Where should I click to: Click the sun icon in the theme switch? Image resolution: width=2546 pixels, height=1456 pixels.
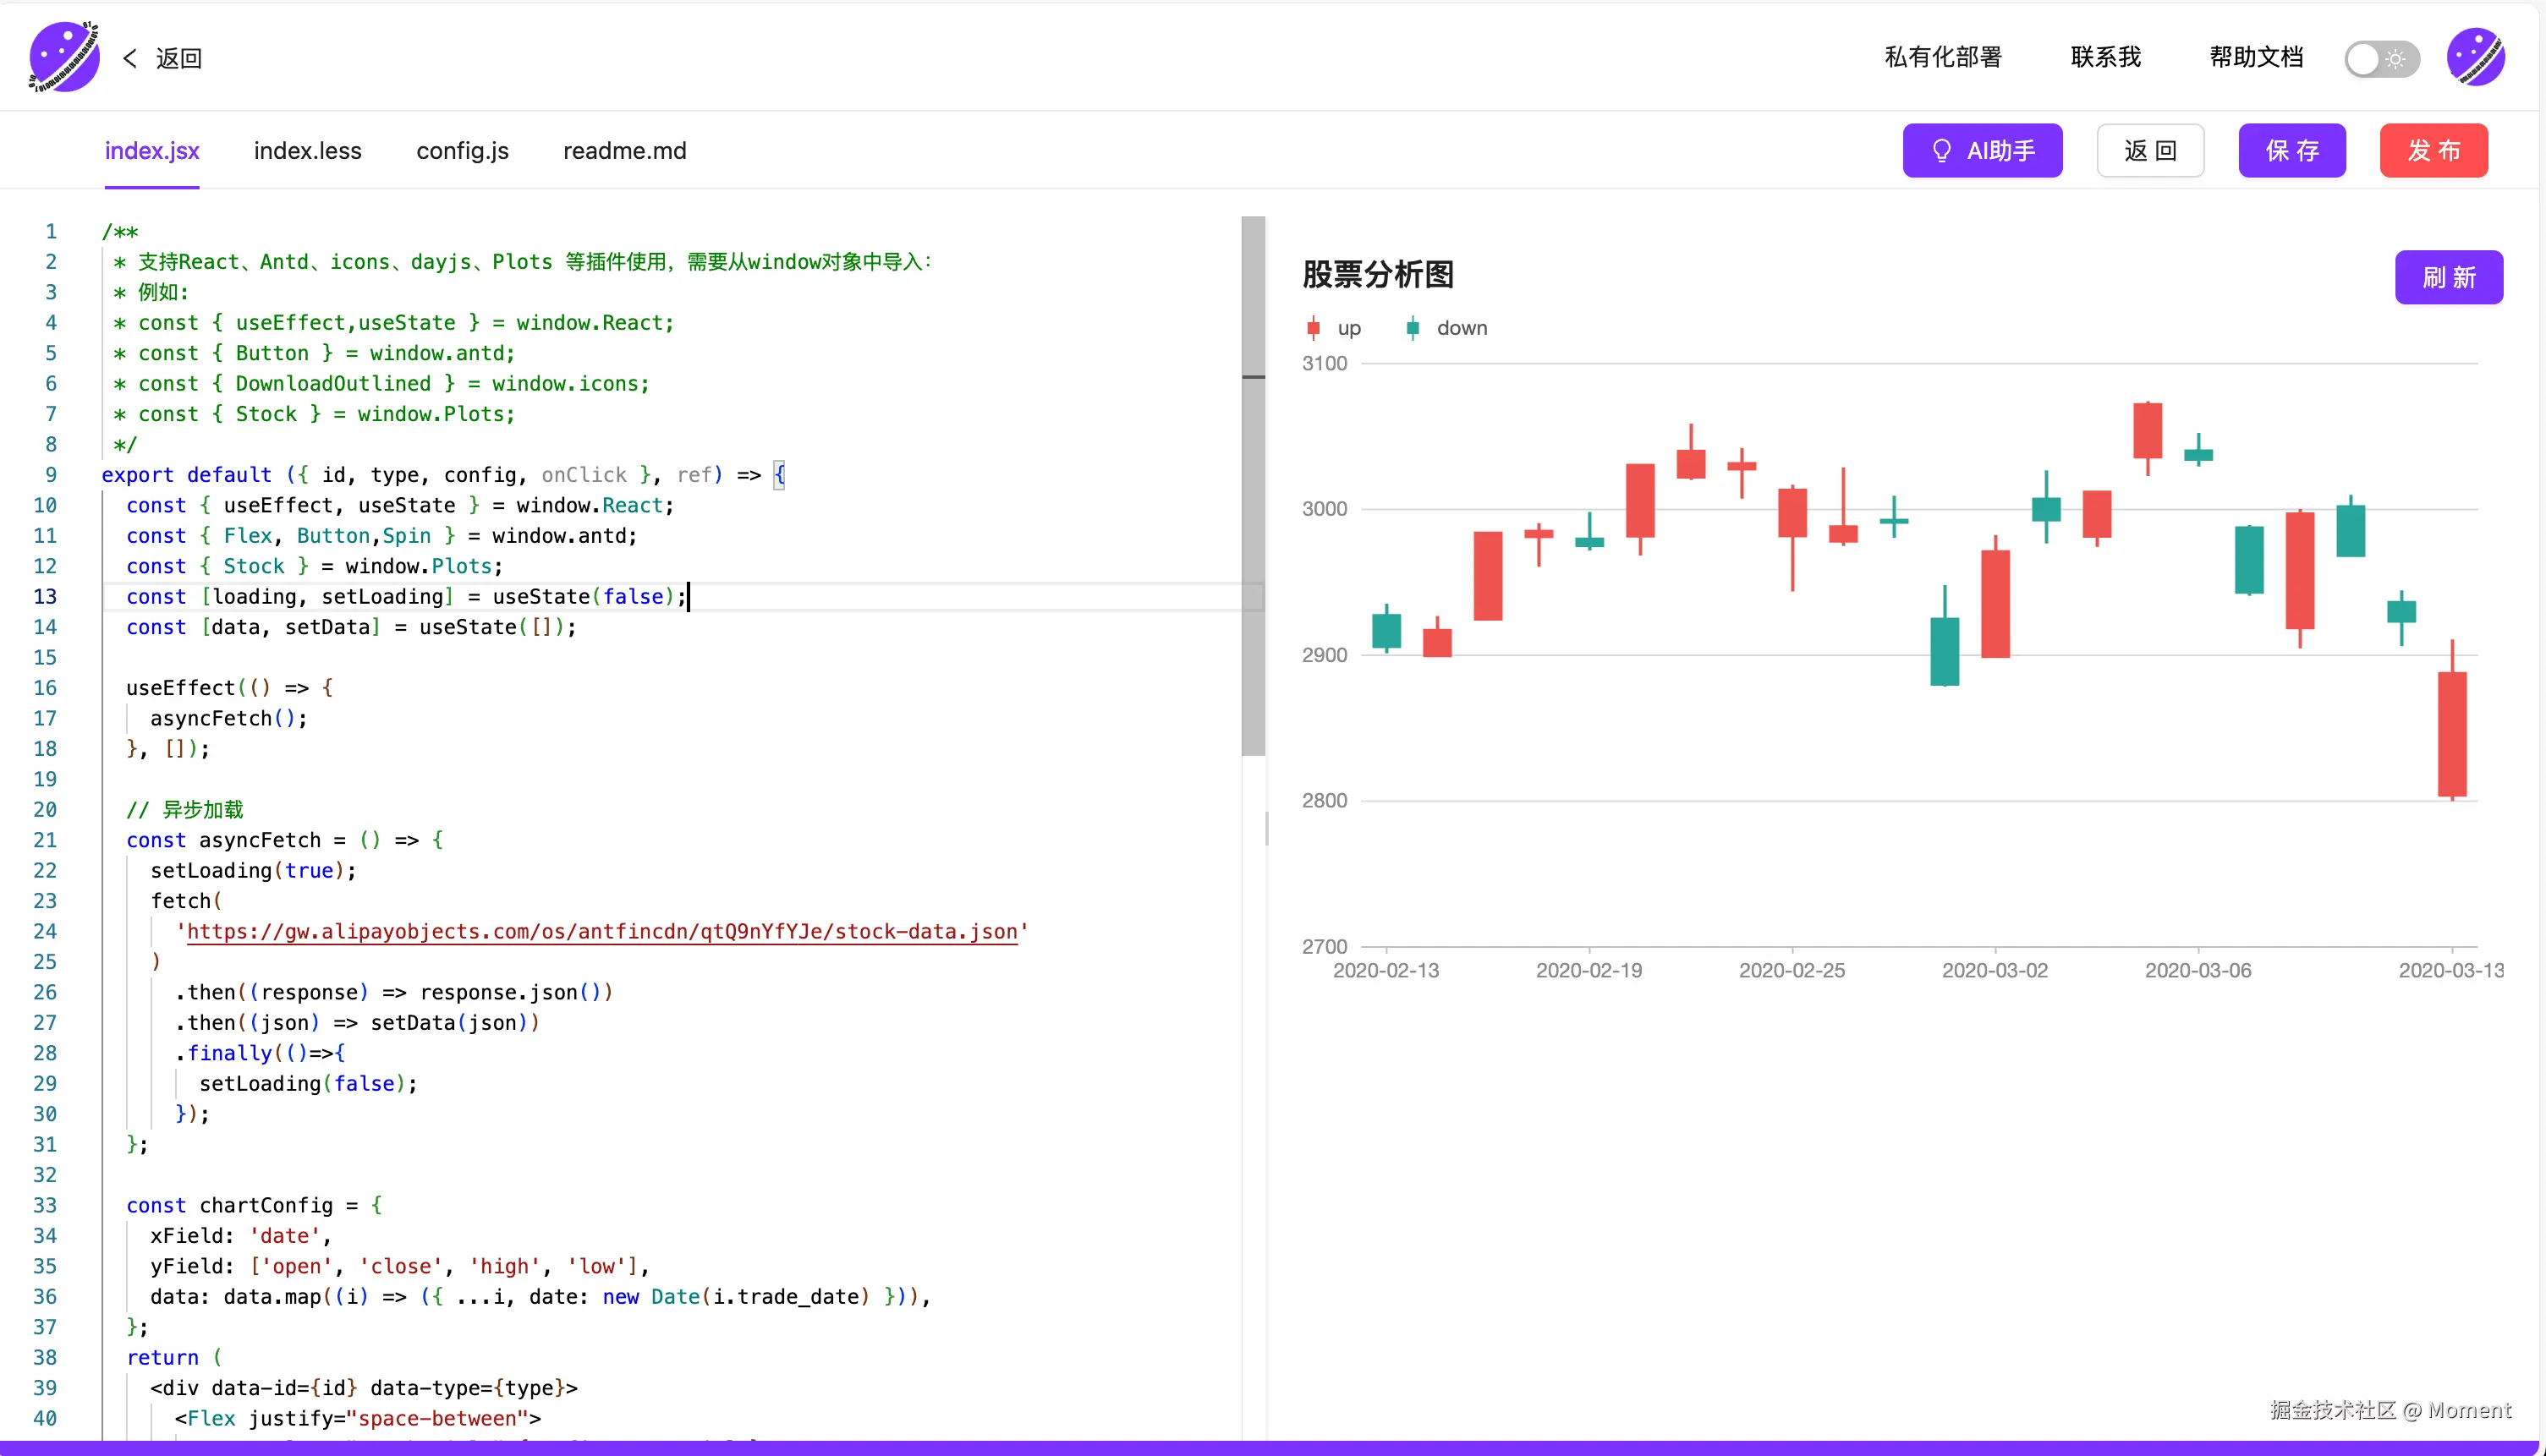(x=2396, y=59)
